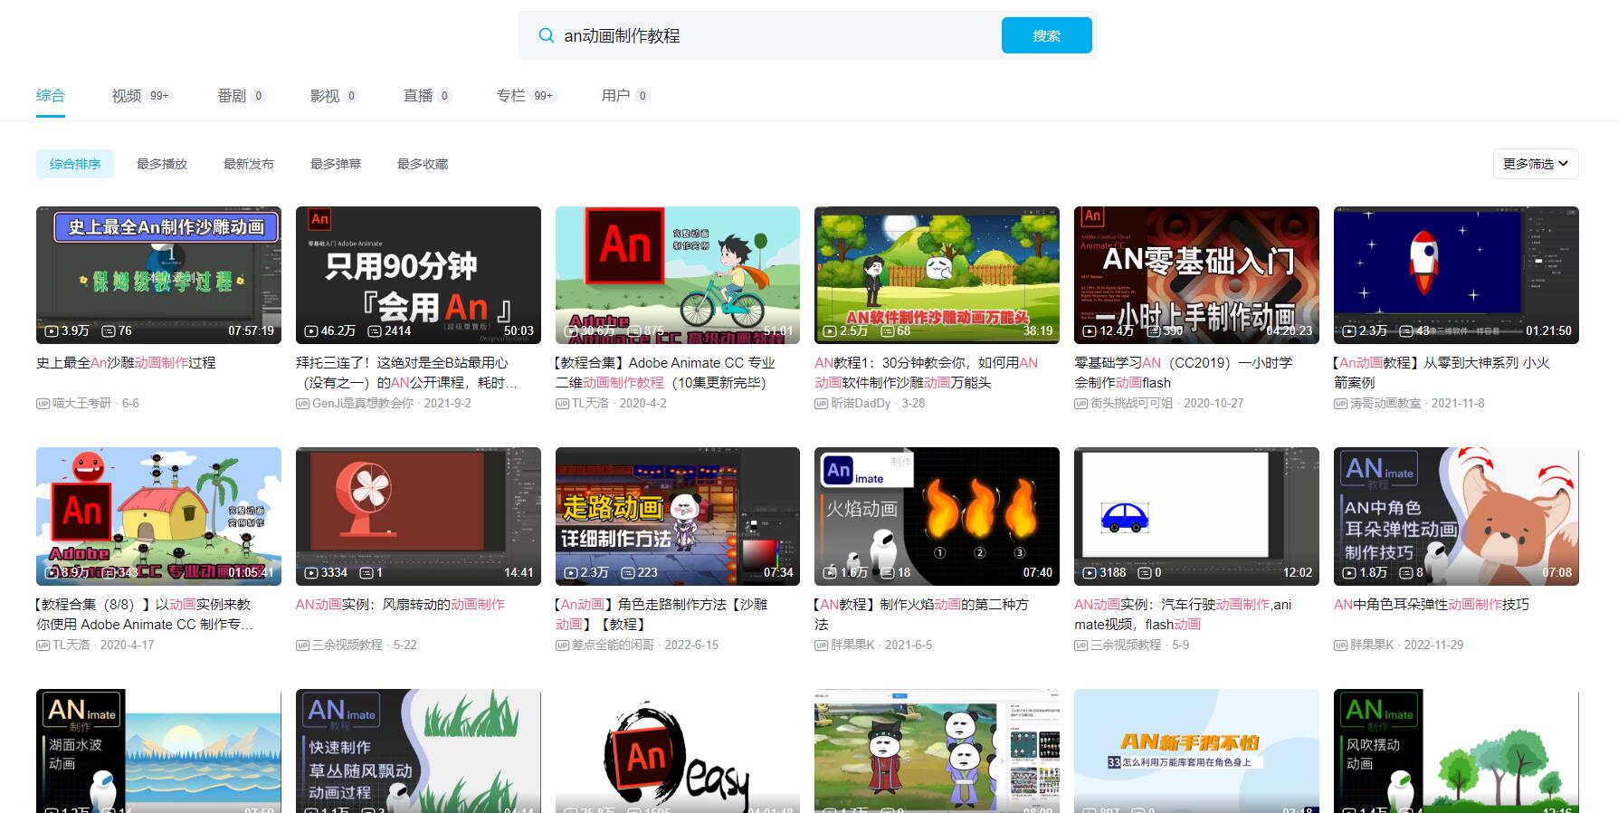Open the 风吹摆动动画 video thumbnail

[1456, 751]
